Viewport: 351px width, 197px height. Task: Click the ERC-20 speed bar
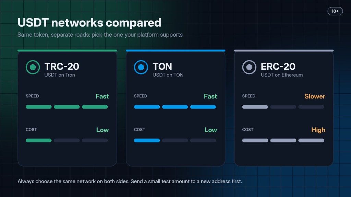(283, 107)
